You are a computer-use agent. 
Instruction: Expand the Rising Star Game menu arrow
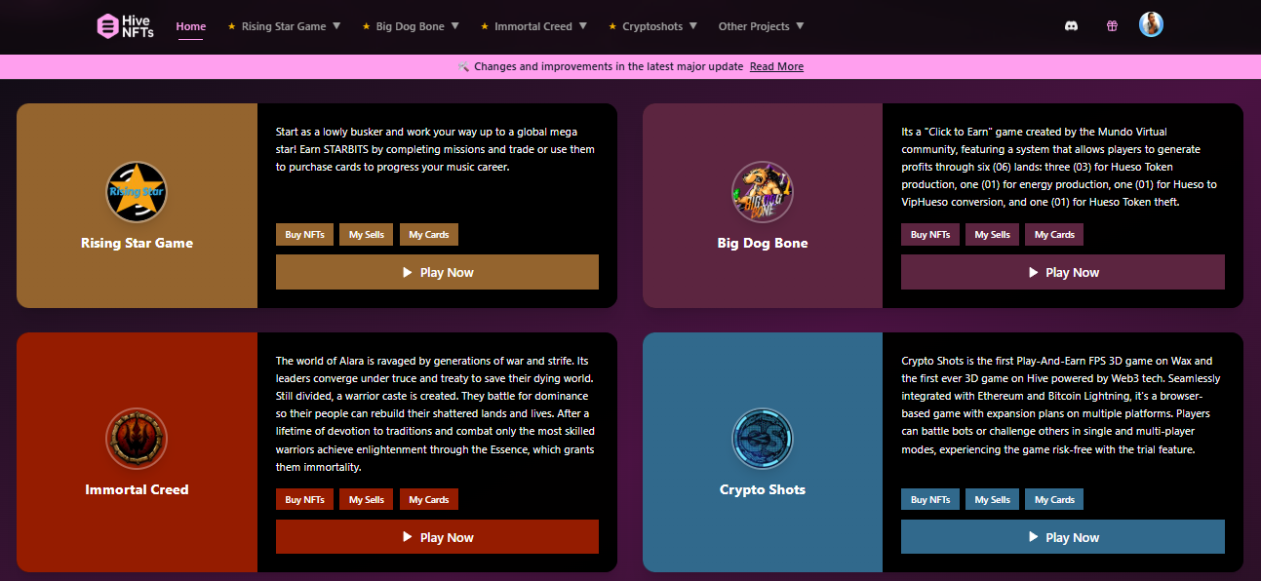point(336,26)
